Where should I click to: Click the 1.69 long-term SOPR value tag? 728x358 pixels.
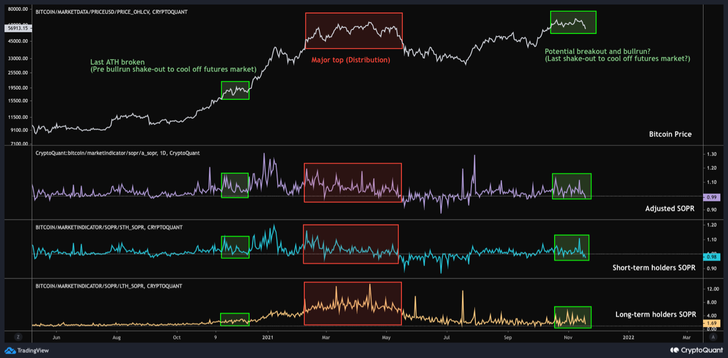pos(712,323)
